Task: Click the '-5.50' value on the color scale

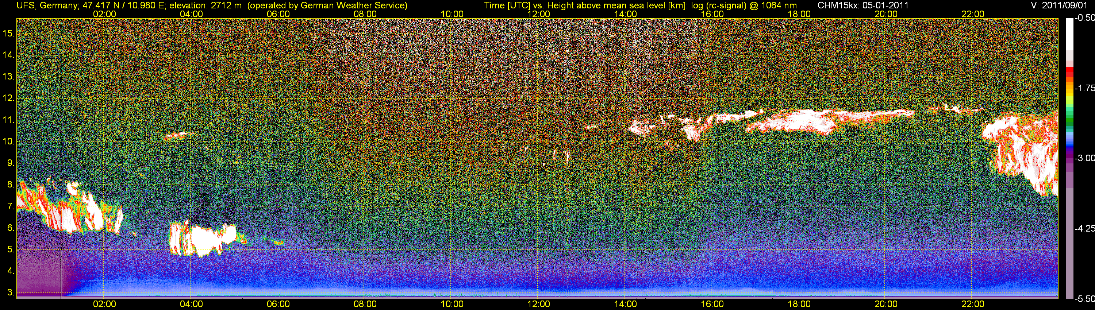Action: 1084,299
